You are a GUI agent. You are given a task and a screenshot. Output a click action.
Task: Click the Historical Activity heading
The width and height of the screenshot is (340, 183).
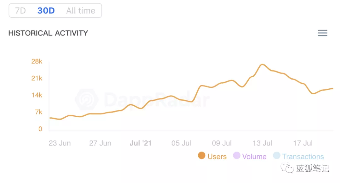click(48, 33)
